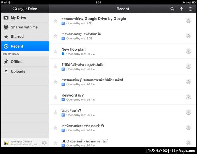Open Shared with me section

[25, 27]
